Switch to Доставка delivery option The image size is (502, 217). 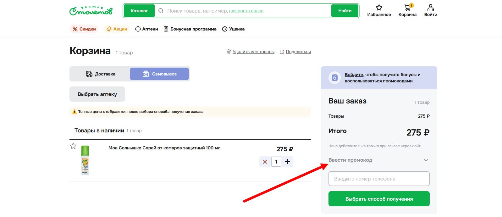pyautogui.click(x=100, y=74)
